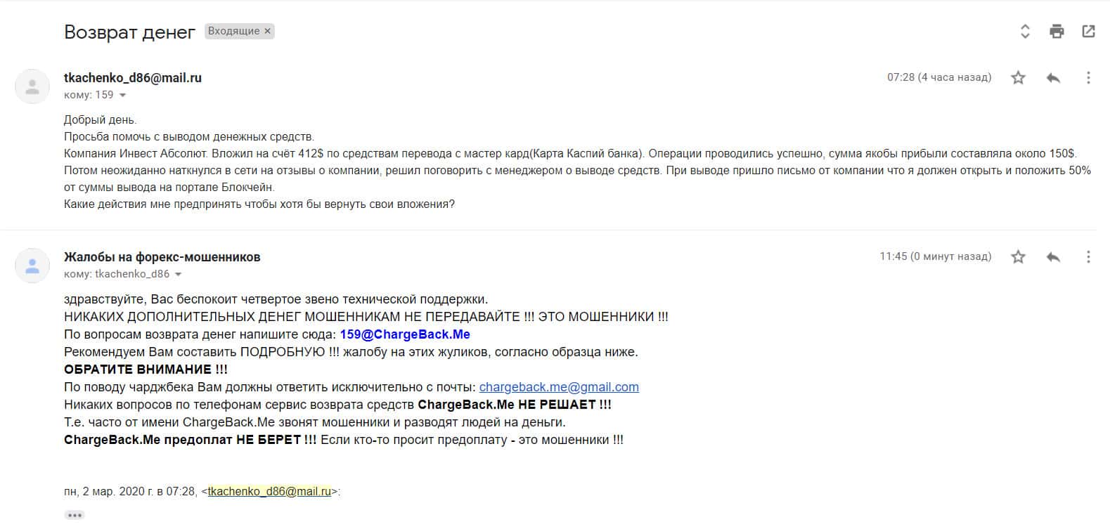This screenshot has height=529, width=1110.
Task: Click the Входящие label tag
Action: [233, 32]
